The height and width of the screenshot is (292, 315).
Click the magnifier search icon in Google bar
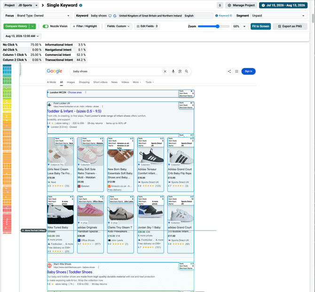coord(187,71)
